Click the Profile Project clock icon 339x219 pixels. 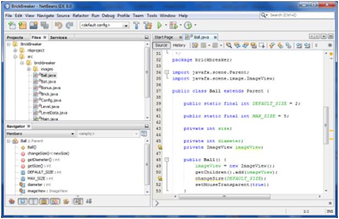[x=188, y=25]
